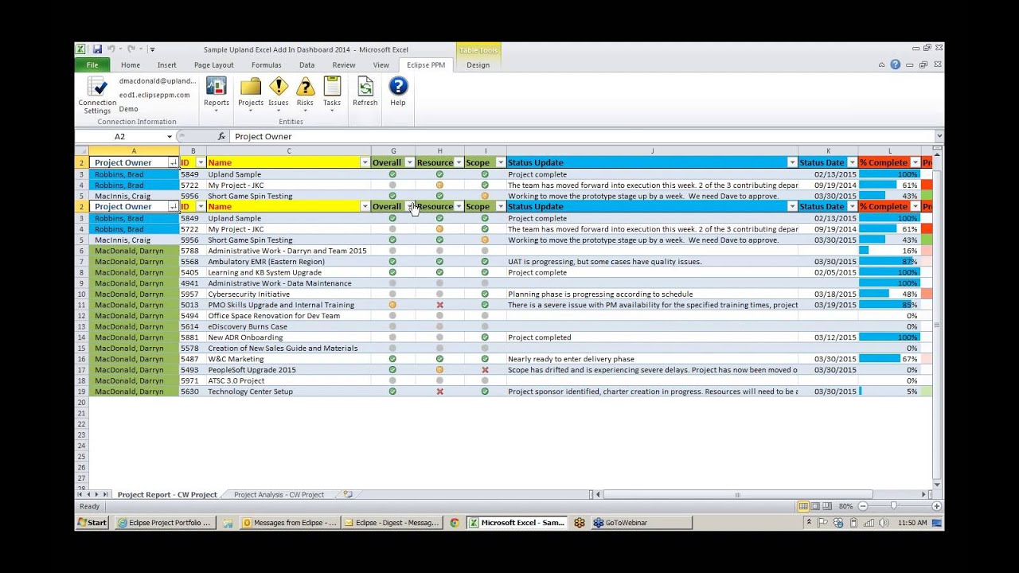Expand the Name Box dropdown showing A2
The width and height of the screenshot is (1019, 573).
(170, 136)
